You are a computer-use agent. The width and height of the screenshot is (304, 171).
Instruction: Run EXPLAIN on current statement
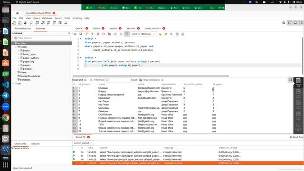pyautogui.click(x=98, y=34)
